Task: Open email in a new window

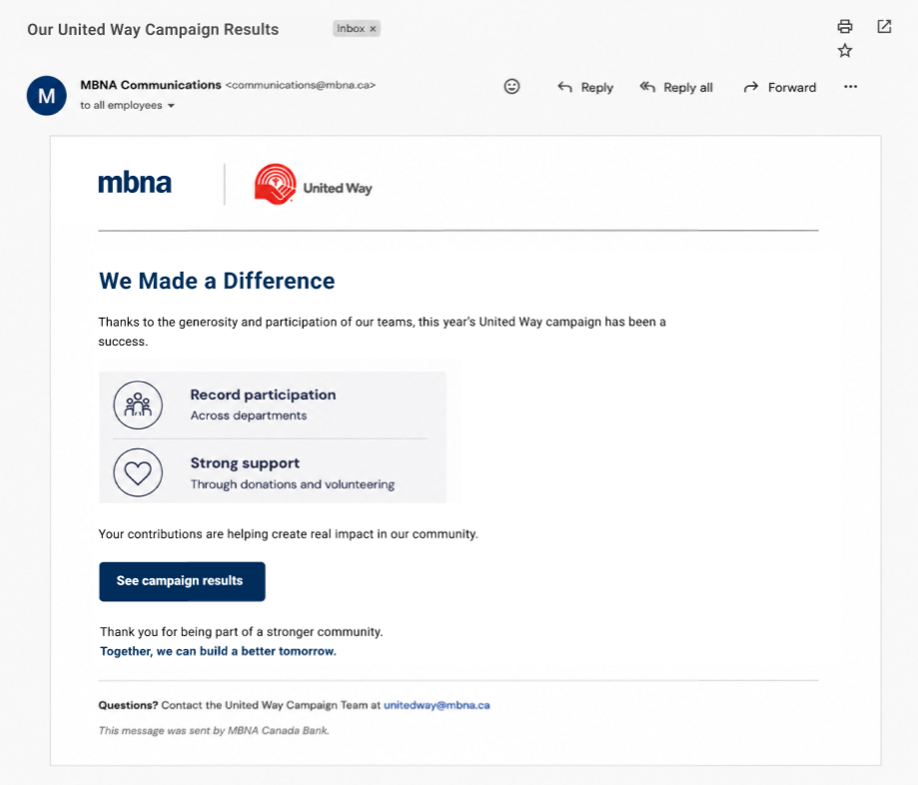Action: tap(884, 26)
